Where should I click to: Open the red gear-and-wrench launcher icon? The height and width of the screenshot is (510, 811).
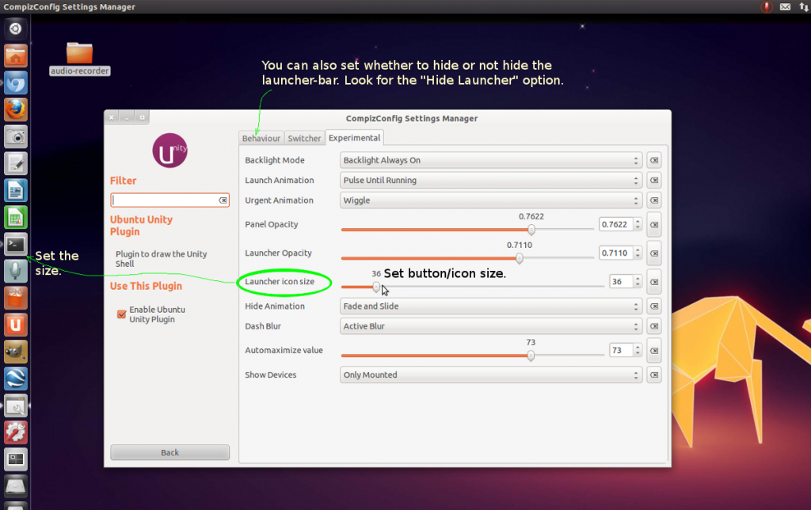point(16,432)
